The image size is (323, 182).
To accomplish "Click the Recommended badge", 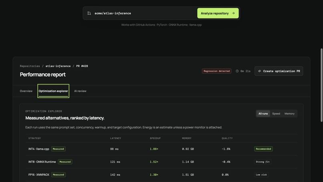I will pyautogui.click(x=263, y=149).
